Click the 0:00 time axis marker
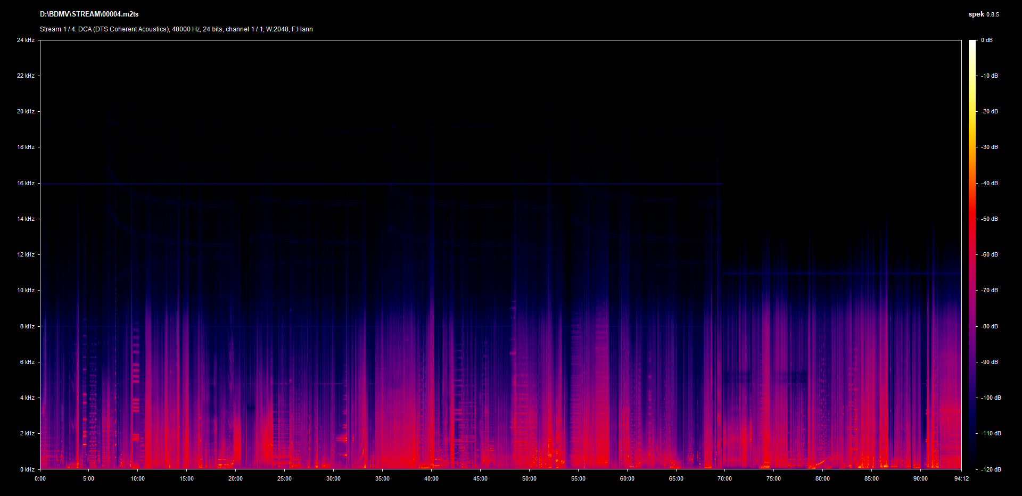 click(x=40, y=478)
